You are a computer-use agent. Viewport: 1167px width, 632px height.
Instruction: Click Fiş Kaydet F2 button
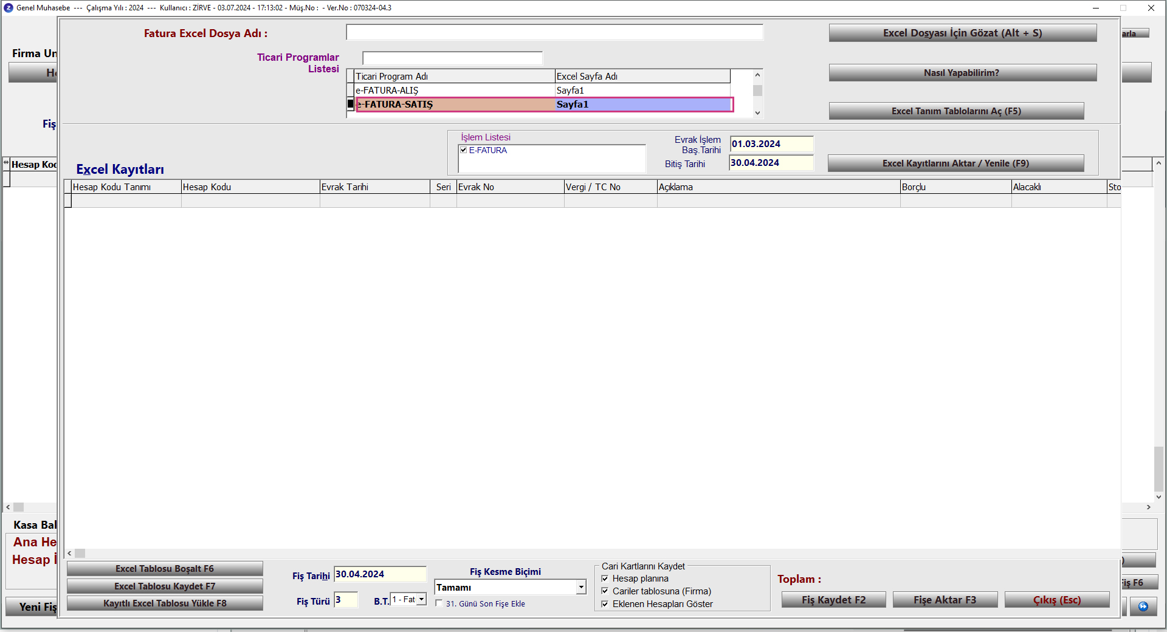point(833,600)
